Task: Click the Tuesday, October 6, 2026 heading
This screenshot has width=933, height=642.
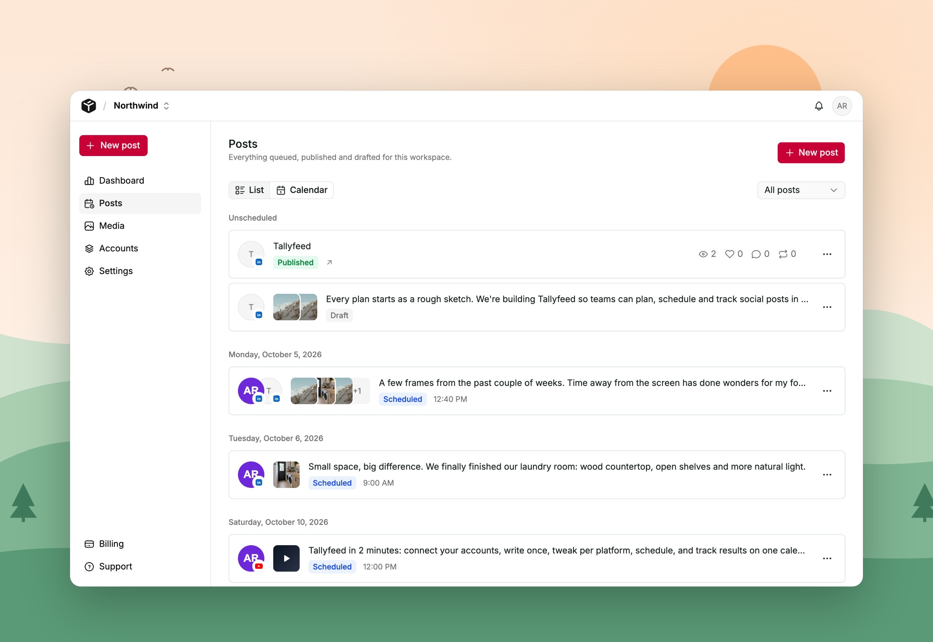Action: coord(276,438)
